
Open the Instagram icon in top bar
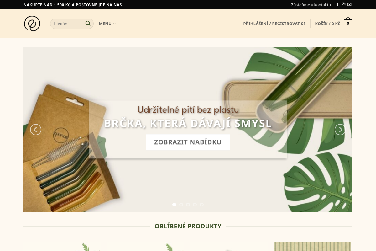tap(343, 5)
